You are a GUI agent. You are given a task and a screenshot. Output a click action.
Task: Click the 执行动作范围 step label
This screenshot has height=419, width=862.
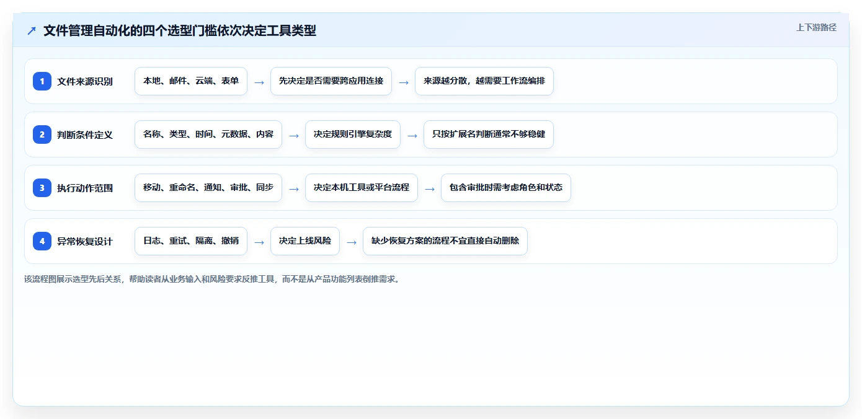[85, 188]
